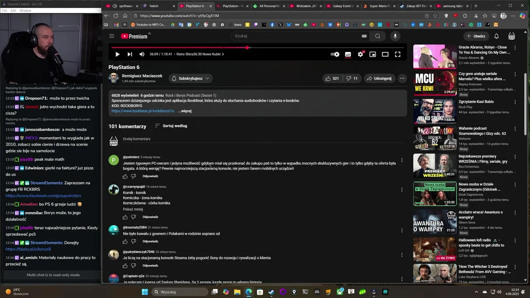
Task: Dislike the comment by @patmierz
Action: pos(133,176)
